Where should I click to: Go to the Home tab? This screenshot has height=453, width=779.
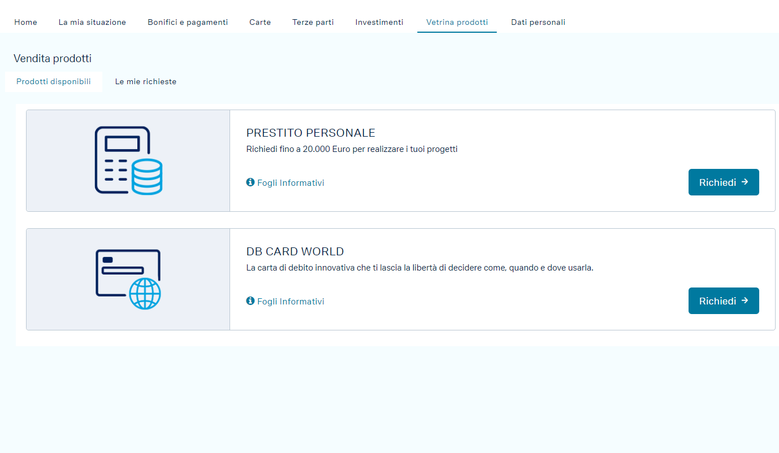[x=25, y=22]
